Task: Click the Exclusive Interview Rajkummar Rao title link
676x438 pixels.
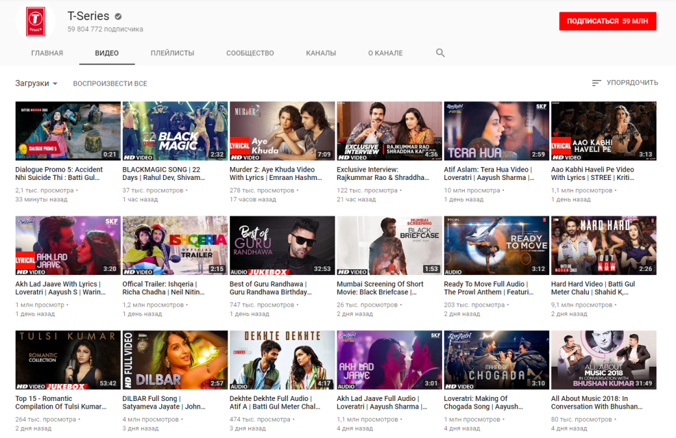Action: tap(383, 174)
